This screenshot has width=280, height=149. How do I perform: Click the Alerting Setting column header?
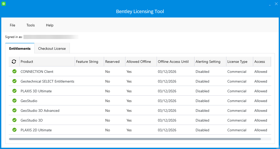pyautogui.click(x=208, y=62)
